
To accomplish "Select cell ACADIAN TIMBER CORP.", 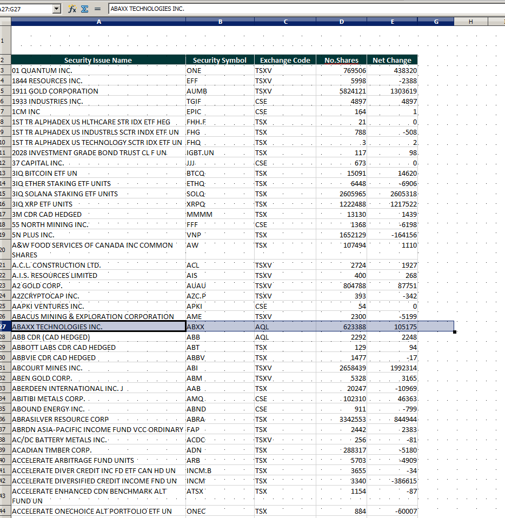I will [98, 450].
